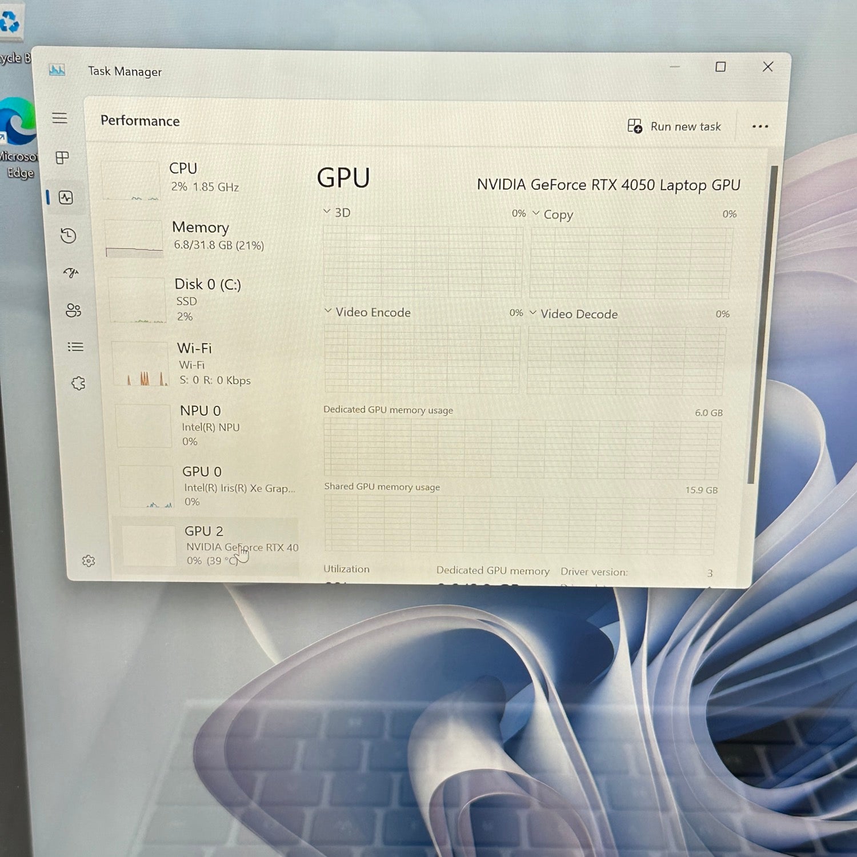Open the Video Decode graph dropdown
Viewport: 857px width, 857px height.
(x=533, y=313)
